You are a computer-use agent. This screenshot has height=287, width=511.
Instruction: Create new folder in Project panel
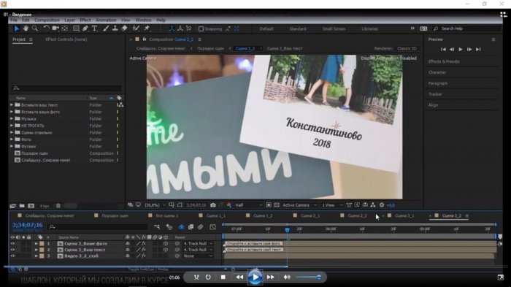pos(22,206)
